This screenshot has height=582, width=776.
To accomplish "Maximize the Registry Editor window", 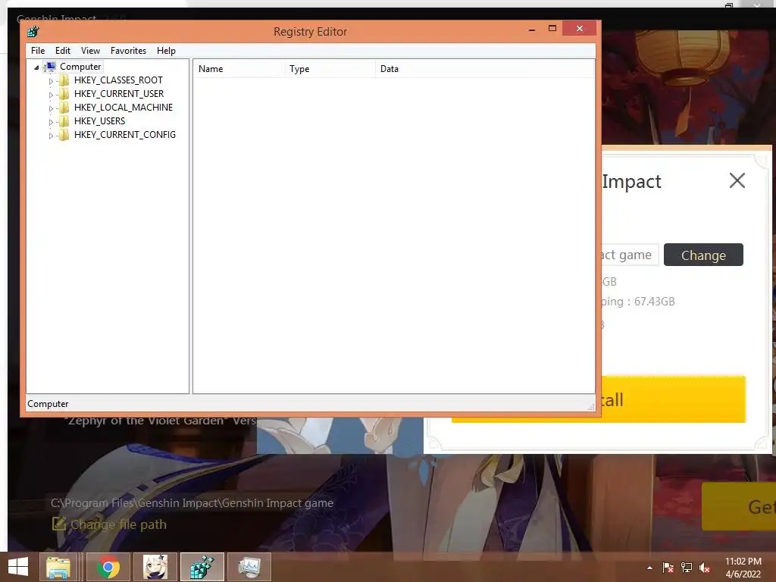I will tap(552, 29).
